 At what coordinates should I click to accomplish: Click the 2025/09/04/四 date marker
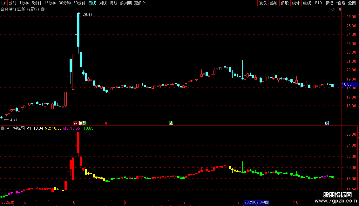(256, 202)
